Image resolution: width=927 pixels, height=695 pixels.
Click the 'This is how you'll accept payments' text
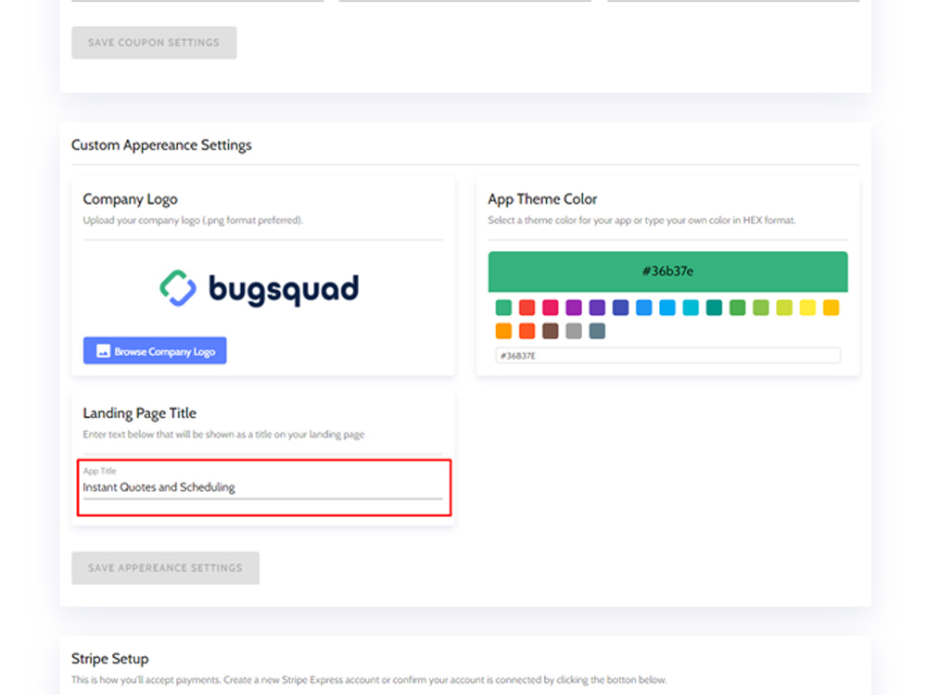click(x=369, y=679)
